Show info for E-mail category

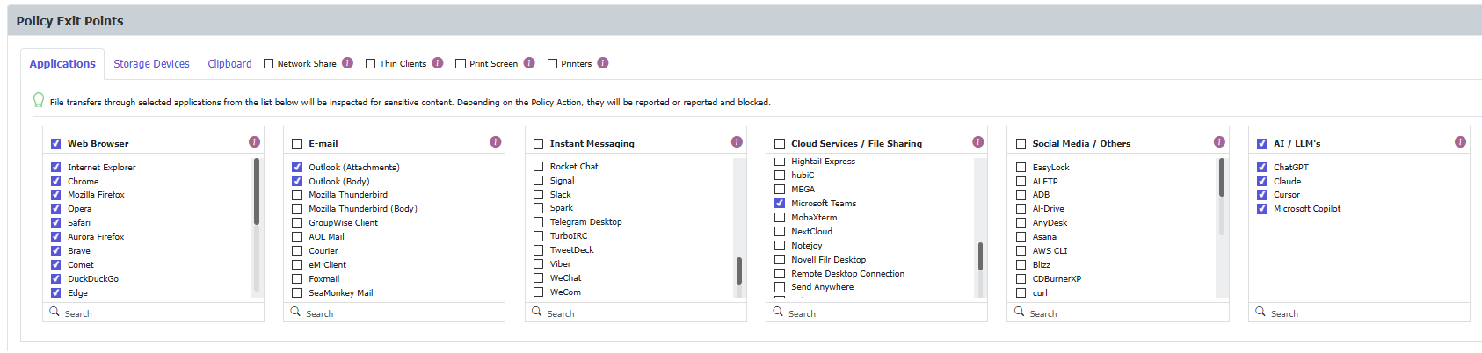tap(495, 141)
